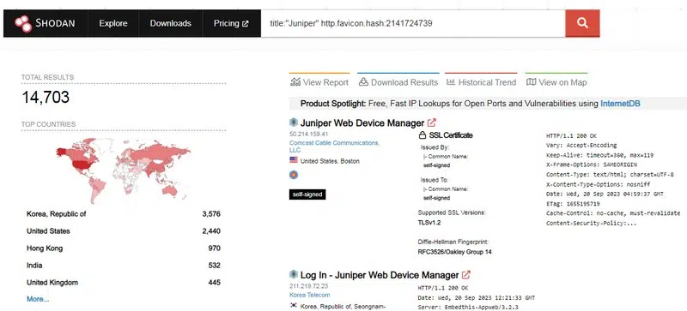Image resolution: width=687 pixels, height=311 pixels.
Task: Click RFC3526/Oakley Group 14 fingerprint text
Action: tap(455, 252)
